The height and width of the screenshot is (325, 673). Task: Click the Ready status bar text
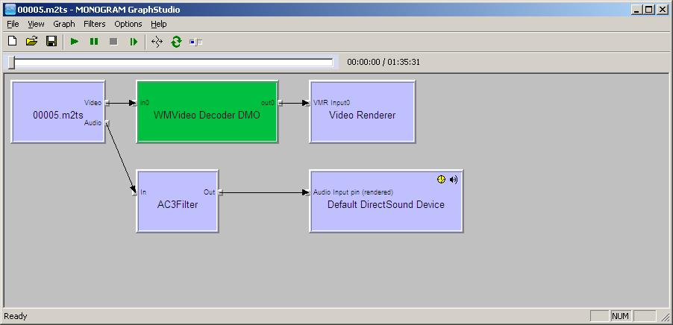[16, 316]
